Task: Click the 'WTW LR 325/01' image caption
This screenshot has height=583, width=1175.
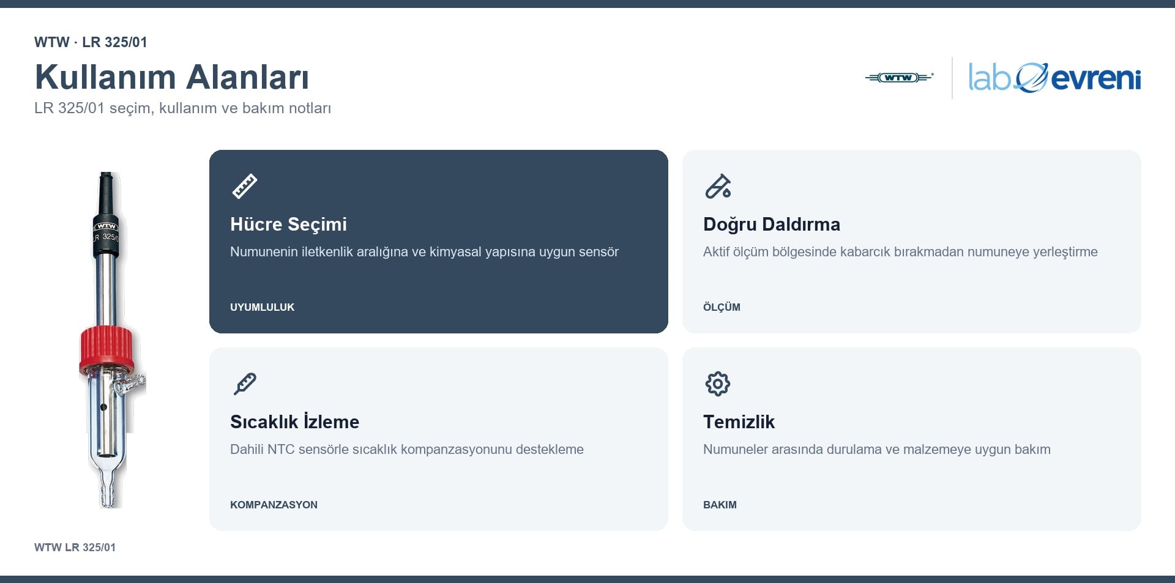Action: [75, 548]
